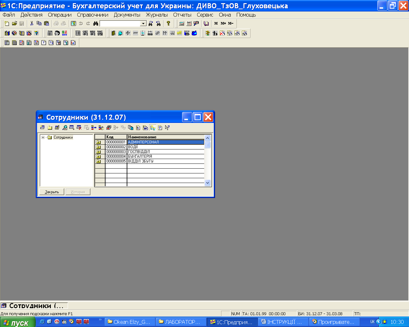Click the yellow question mark Help icon
This screenshot has height=327, width=409.
point(168,23)
